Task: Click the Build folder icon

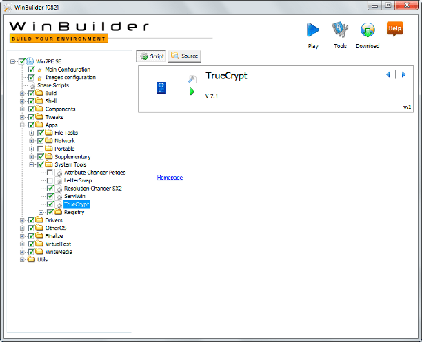Action: (x=39, y=93)
